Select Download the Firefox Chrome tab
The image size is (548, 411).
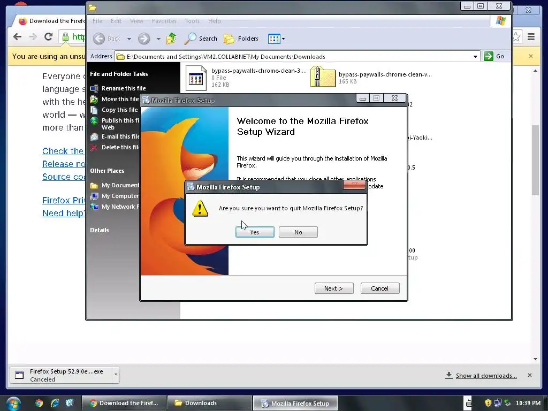click(52, 21)
